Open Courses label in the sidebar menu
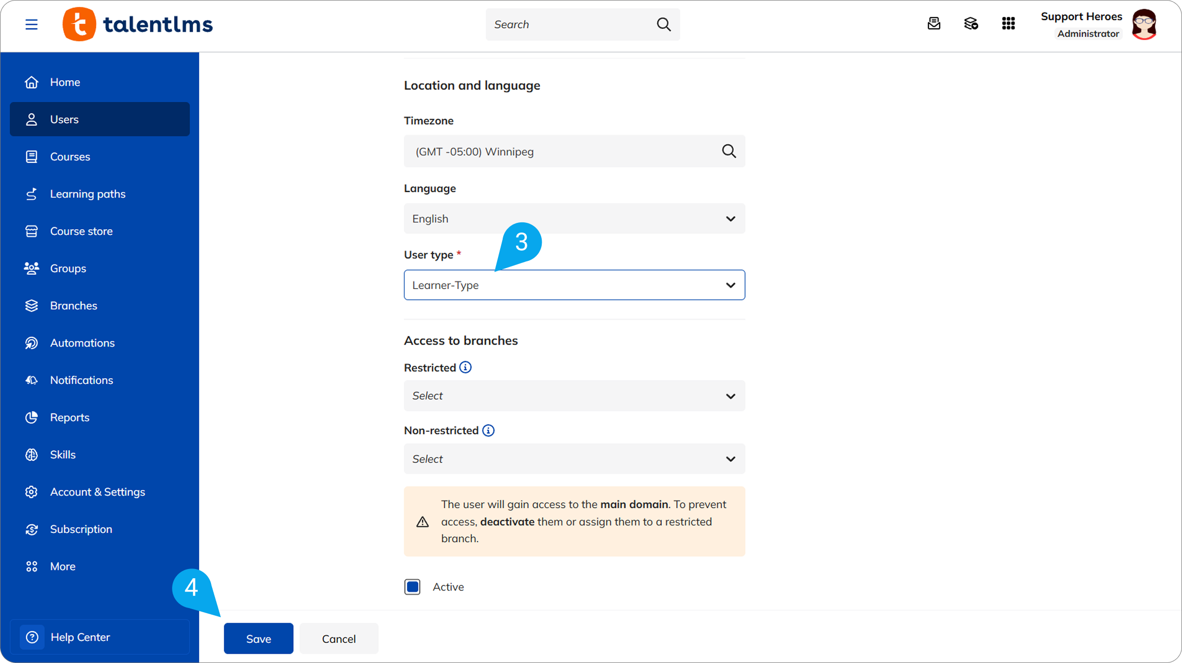The height and width of the screenshot is (663, 1182). click(x=70, y=157)
